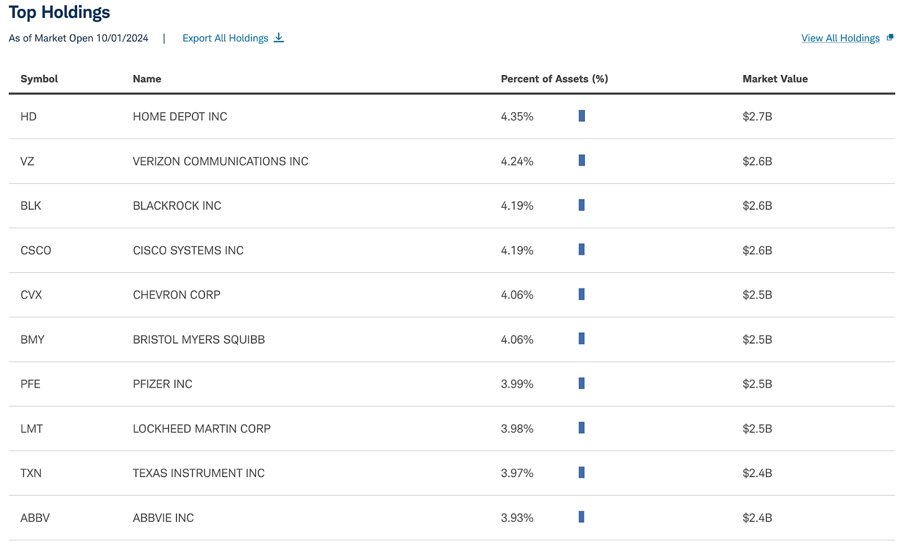Click the 4.19% value in the Cisco row

(x=517, y=251)
